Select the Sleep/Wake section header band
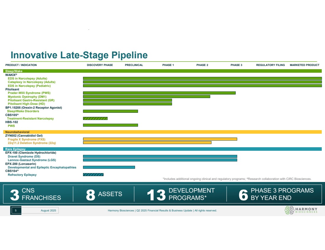325x250 pixels. [x=162, y=71]
